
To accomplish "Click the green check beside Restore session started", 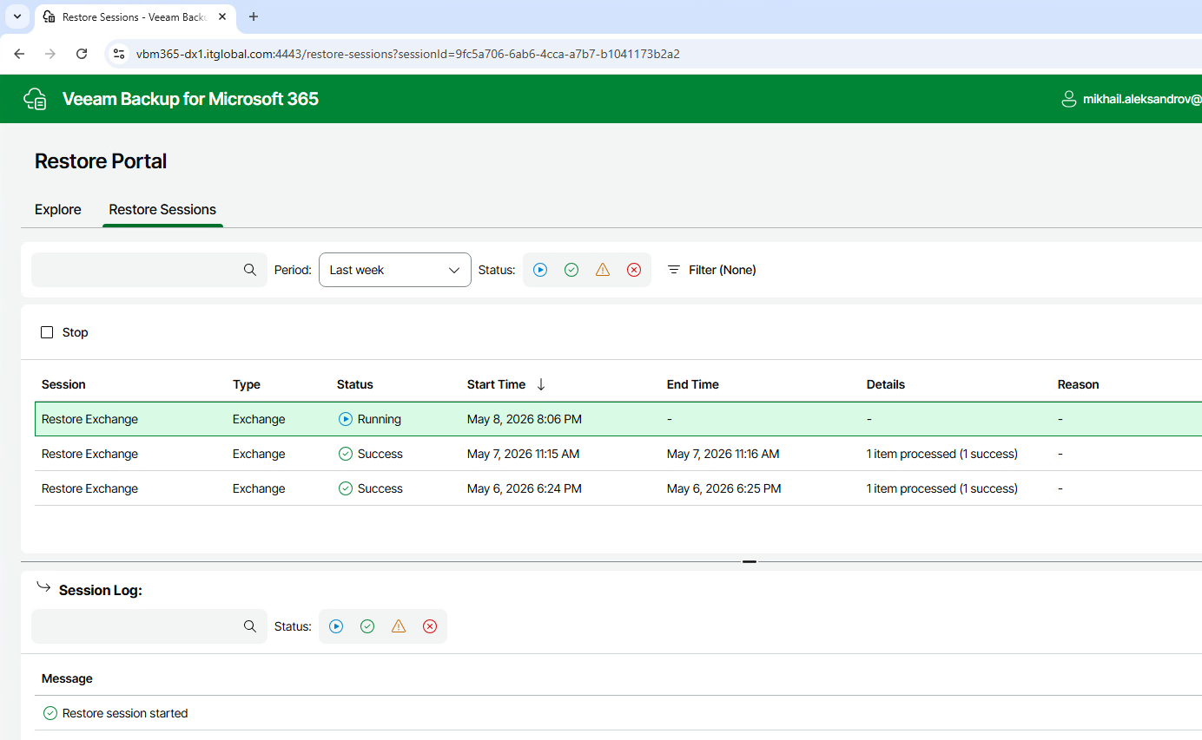I will point(50,713).
